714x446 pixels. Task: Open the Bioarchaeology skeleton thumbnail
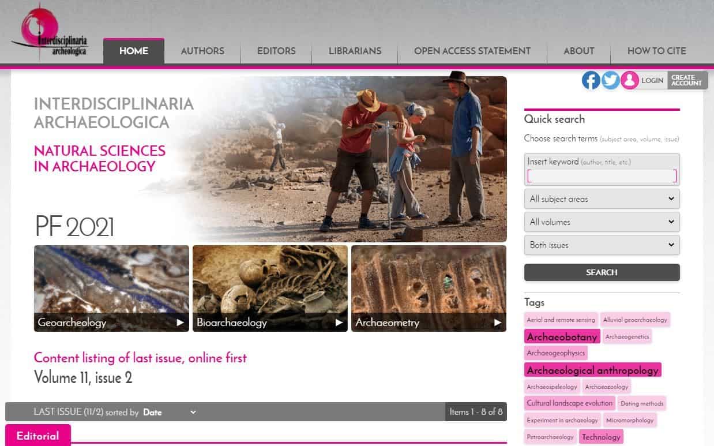(270, 280)
